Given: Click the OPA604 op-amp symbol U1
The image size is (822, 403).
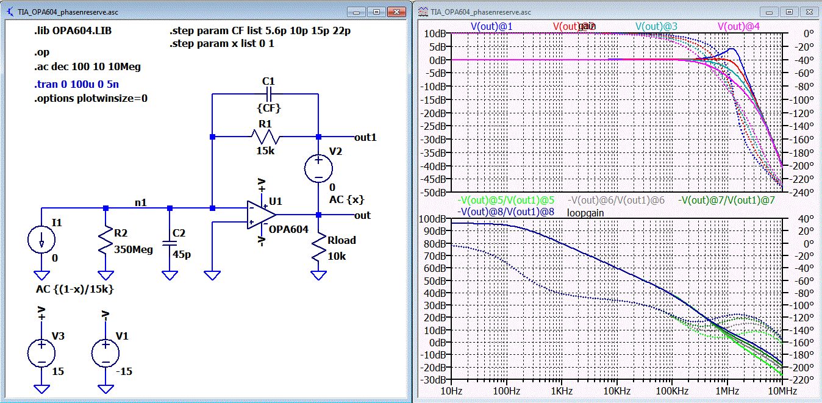Looking at the screenshot, I should click(261, 215).
